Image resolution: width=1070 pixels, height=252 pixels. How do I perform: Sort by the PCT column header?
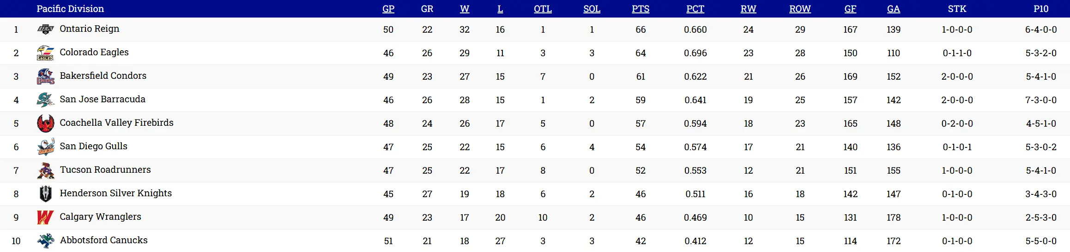695,9
